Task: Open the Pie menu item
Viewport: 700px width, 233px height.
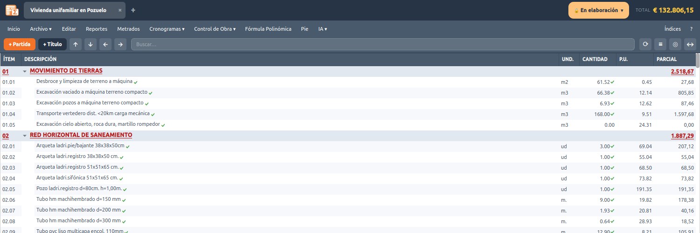Action: point(305,29)
